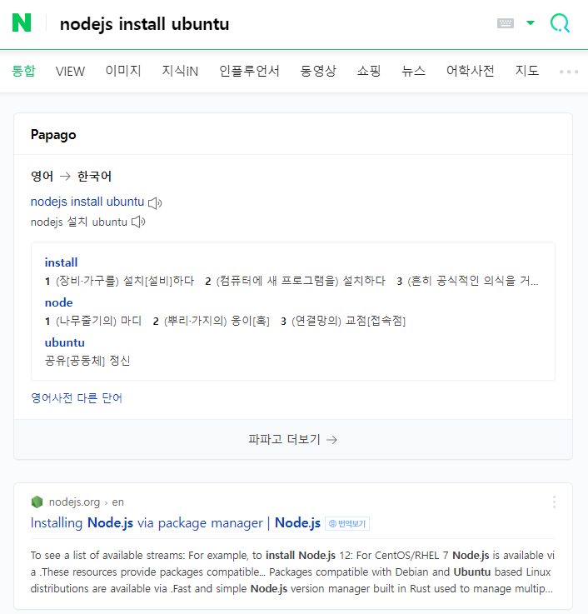Open the 쇼핑 tab
Screen dimensions: 588x614
point(369,71)
